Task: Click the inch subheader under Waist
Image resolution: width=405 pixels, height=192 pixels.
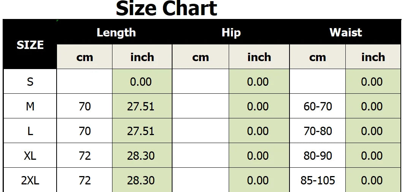Action: pos(373,57)
